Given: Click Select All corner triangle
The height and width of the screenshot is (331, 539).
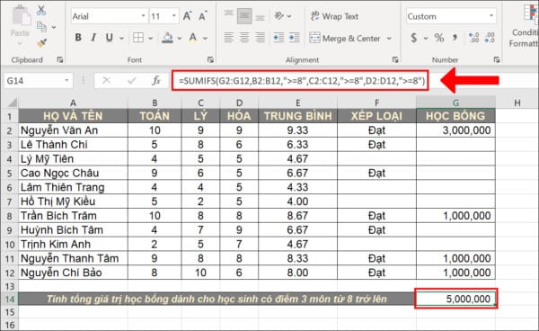Looking at the screenshot, I should pos(13,103).
